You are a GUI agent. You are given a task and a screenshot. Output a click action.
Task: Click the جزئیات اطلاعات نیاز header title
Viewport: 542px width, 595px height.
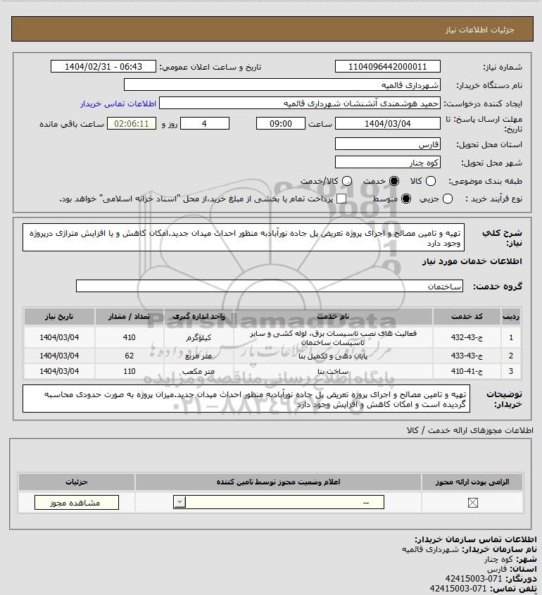480,30
